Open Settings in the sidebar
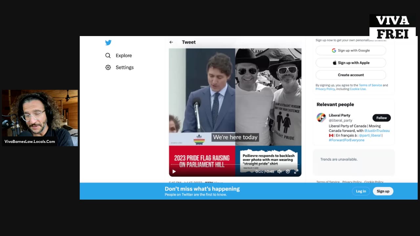 pyautogui.click(x=119, y=67)
